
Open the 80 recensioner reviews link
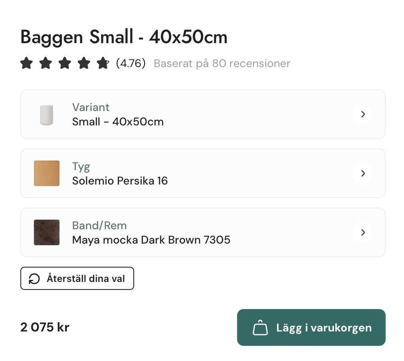pos(222,64)
